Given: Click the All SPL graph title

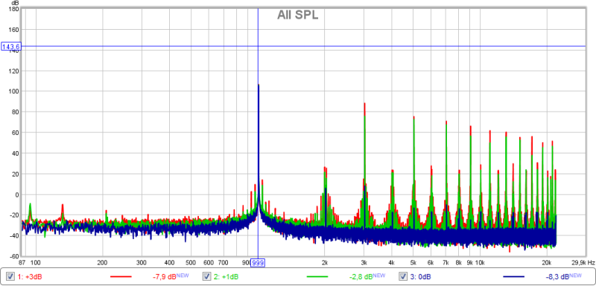Looking at the screenshot, I should 297,15.
